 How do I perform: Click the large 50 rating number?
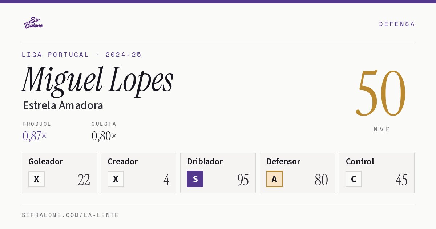(x=381, y=93)
